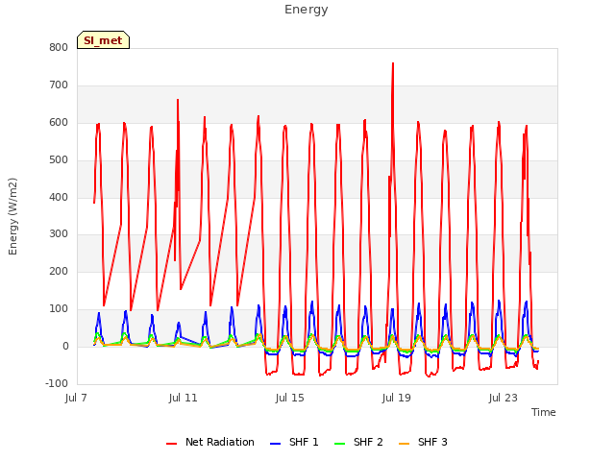Viewport: 615px width, 461px height.
Task: Click the Jul 11 axis tick label
Action: 183,399
